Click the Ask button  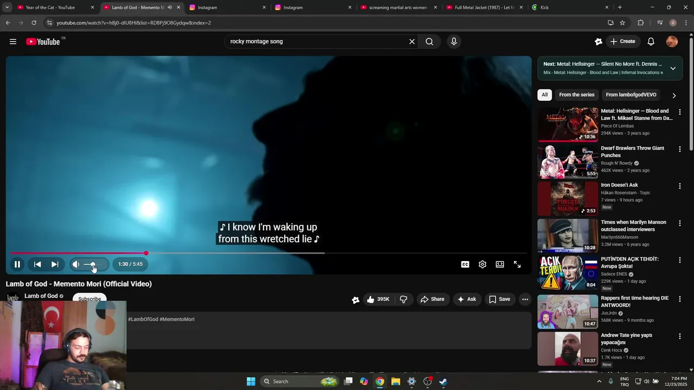tap(467, 299)
